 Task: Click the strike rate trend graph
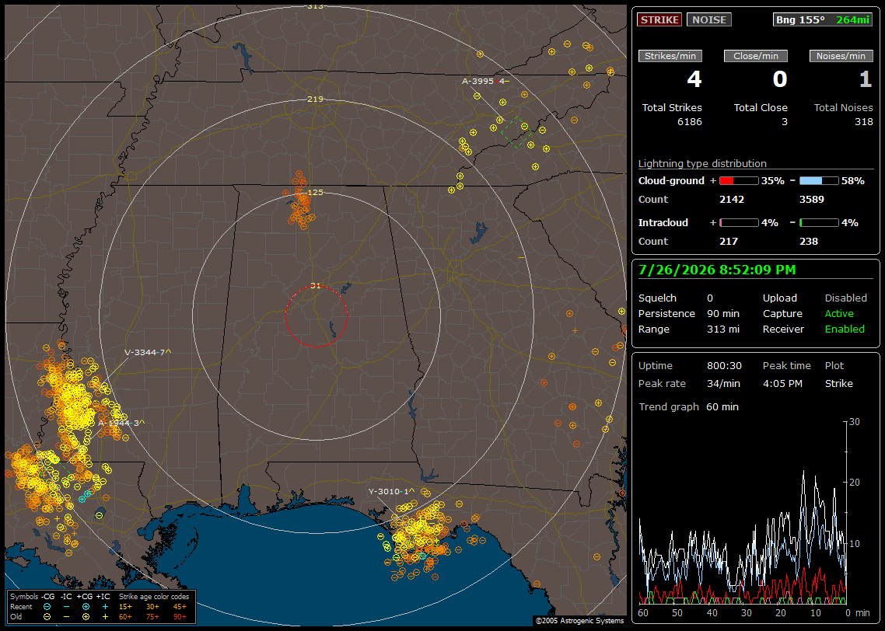click(x=743, y=513)
